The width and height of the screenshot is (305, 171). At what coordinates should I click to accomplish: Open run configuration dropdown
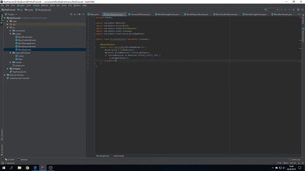click(x=273, y=9)
